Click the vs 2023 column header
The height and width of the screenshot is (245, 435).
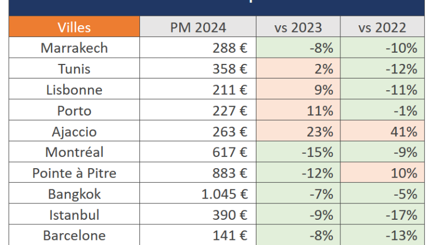point(298,27)
